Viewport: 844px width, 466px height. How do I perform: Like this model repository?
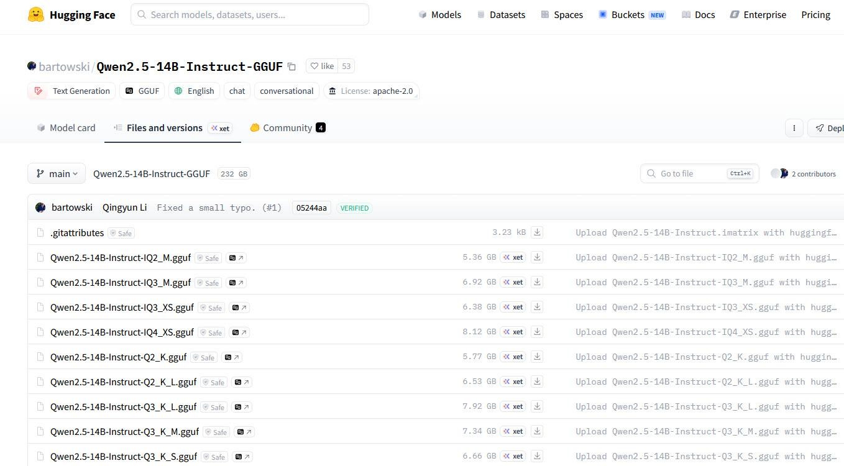322,66
